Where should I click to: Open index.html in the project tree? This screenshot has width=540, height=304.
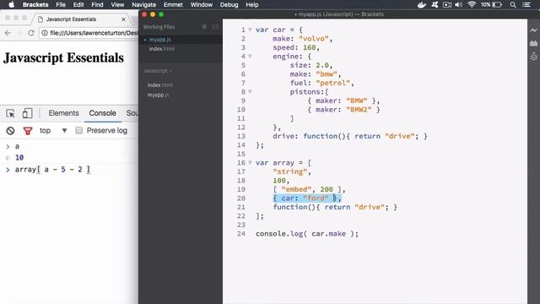(160, 84)
